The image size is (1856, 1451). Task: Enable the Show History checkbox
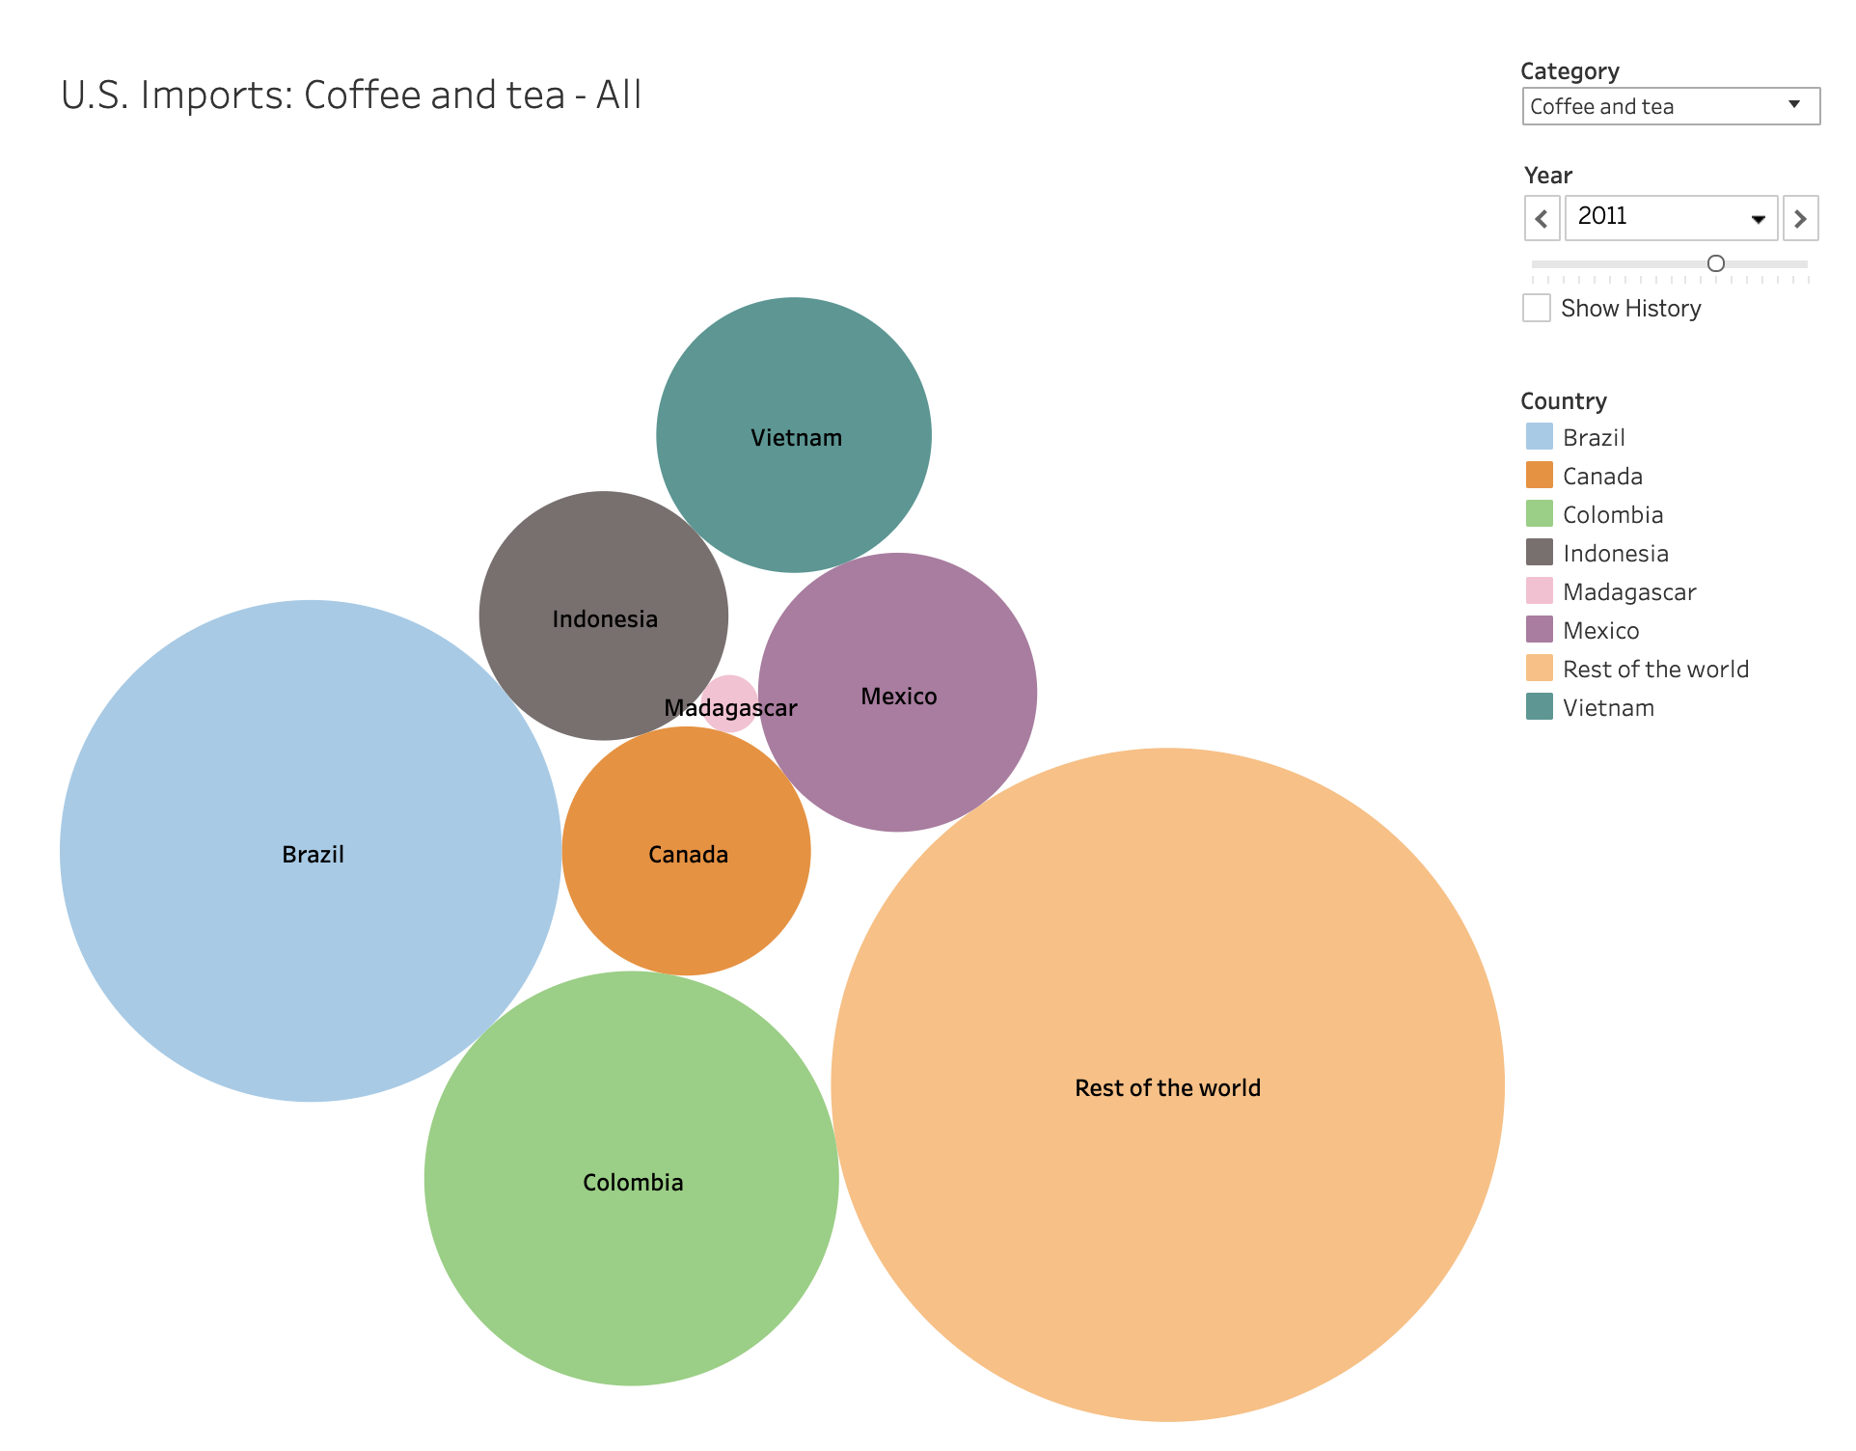(x=1536, y=308)
